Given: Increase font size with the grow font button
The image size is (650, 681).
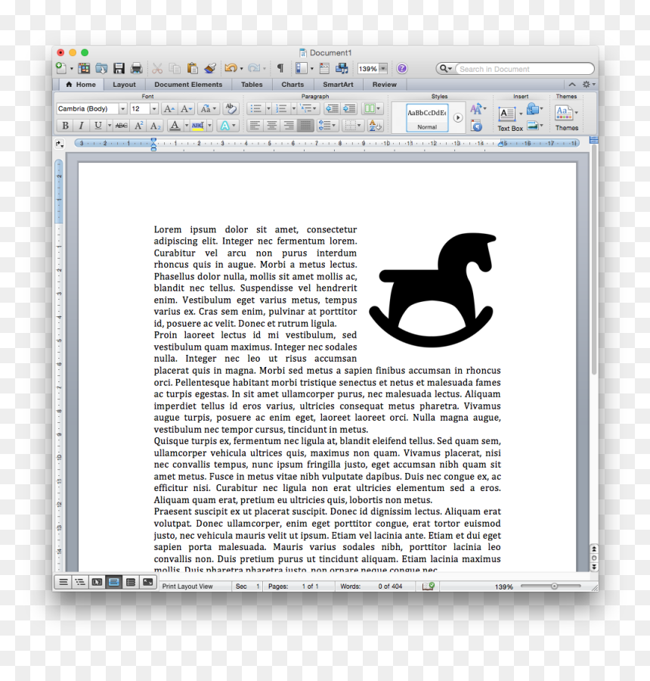Looking at the screenshot, I should tap(169, 108).
